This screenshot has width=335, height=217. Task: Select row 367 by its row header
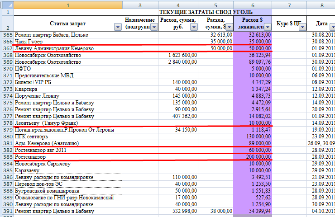[7, 48]
